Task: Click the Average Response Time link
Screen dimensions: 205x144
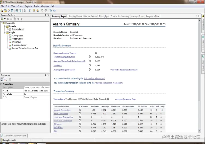Action: pyautogui.click(x=126, y=99)
